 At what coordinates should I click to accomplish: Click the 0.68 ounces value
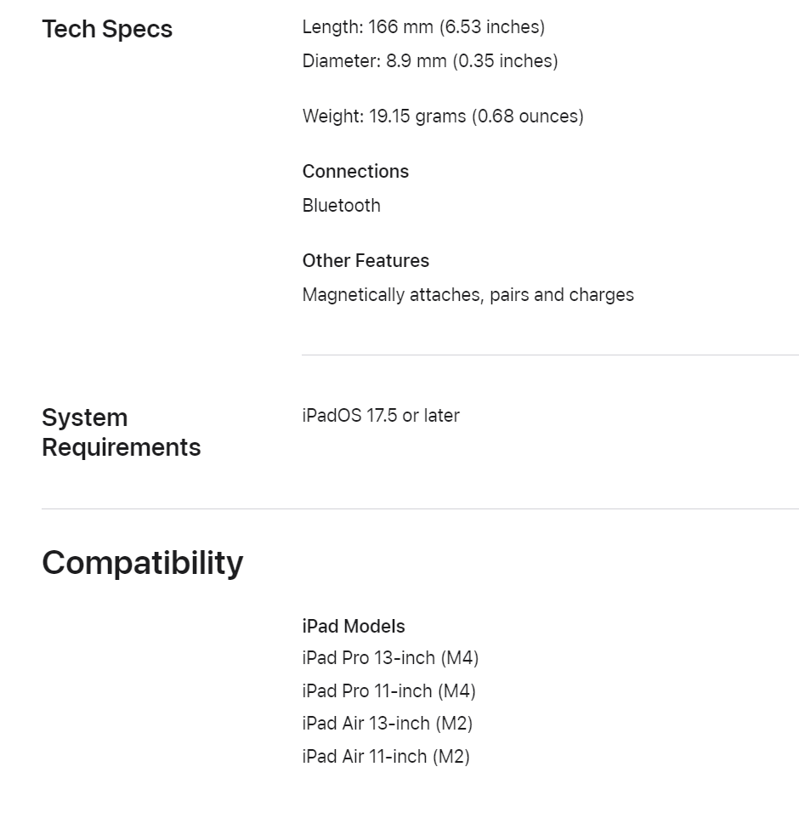coord(528,116)
